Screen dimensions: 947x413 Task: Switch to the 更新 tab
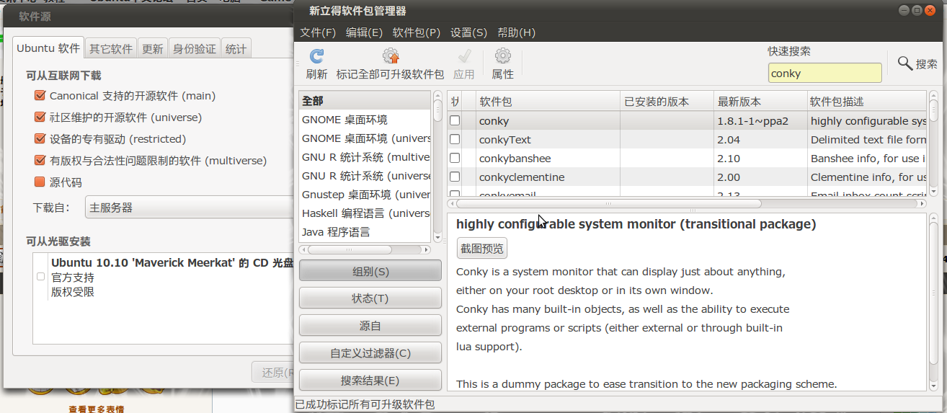[153, 49]
